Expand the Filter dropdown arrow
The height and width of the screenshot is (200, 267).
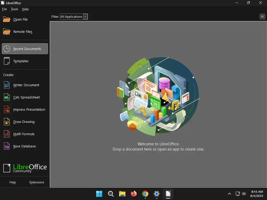85,17
